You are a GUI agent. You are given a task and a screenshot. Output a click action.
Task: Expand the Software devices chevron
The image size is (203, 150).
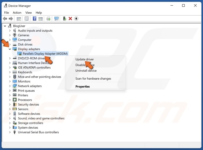[10, 114]
